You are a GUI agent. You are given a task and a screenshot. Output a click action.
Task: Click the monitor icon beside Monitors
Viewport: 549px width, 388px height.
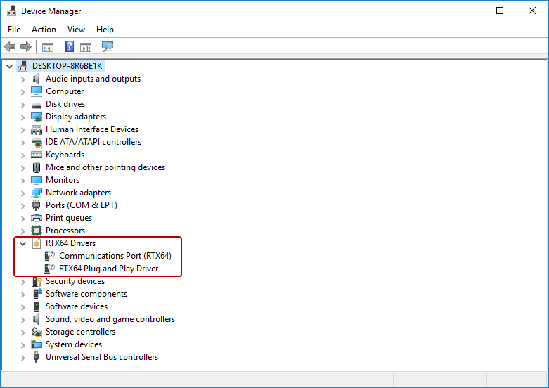37,180
